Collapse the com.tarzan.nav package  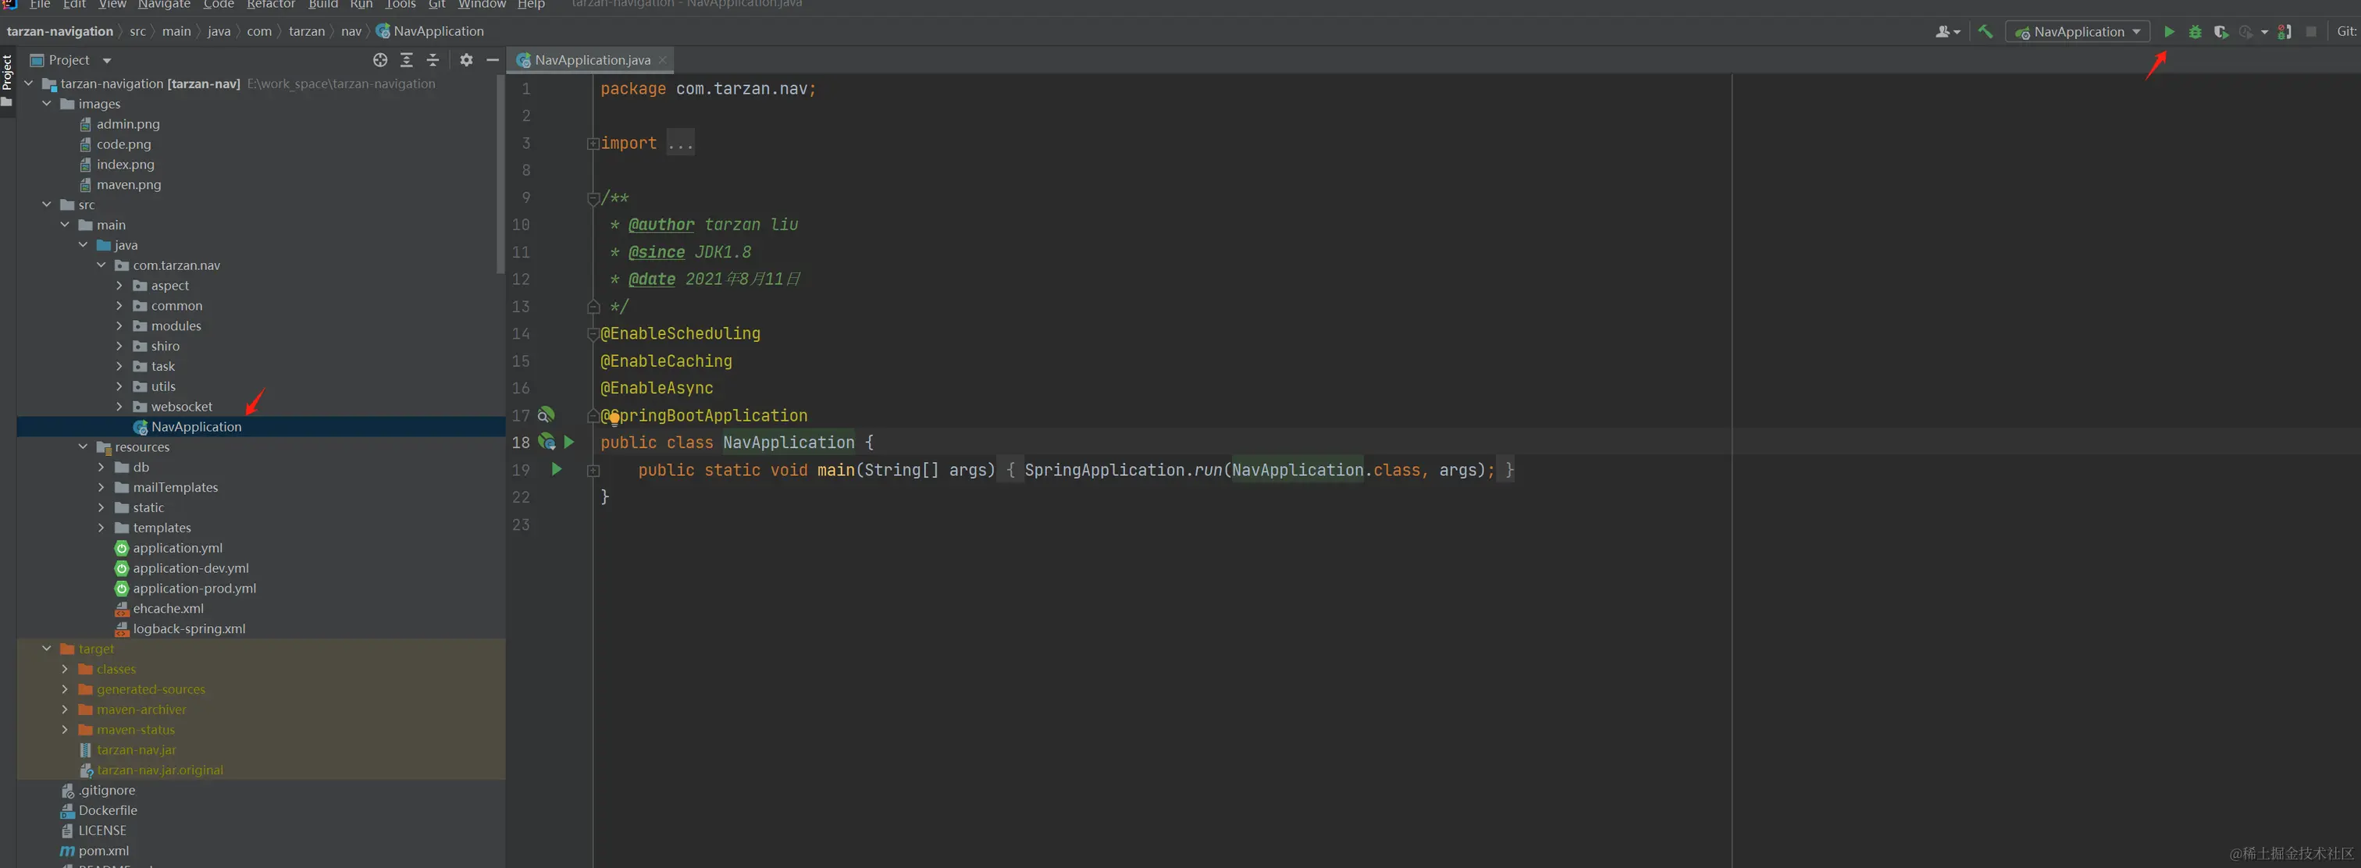(101, 265)
